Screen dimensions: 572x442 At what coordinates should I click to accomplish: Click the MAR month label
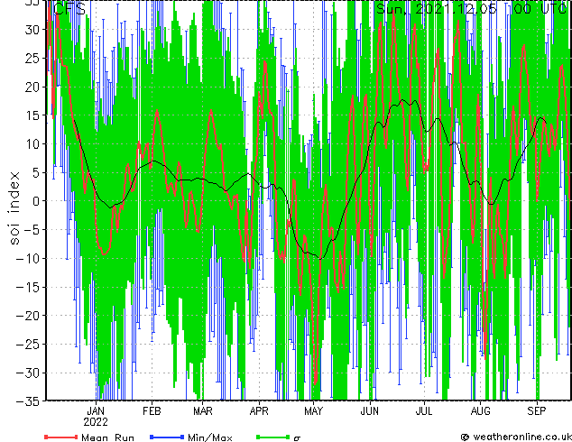(203, 411)
